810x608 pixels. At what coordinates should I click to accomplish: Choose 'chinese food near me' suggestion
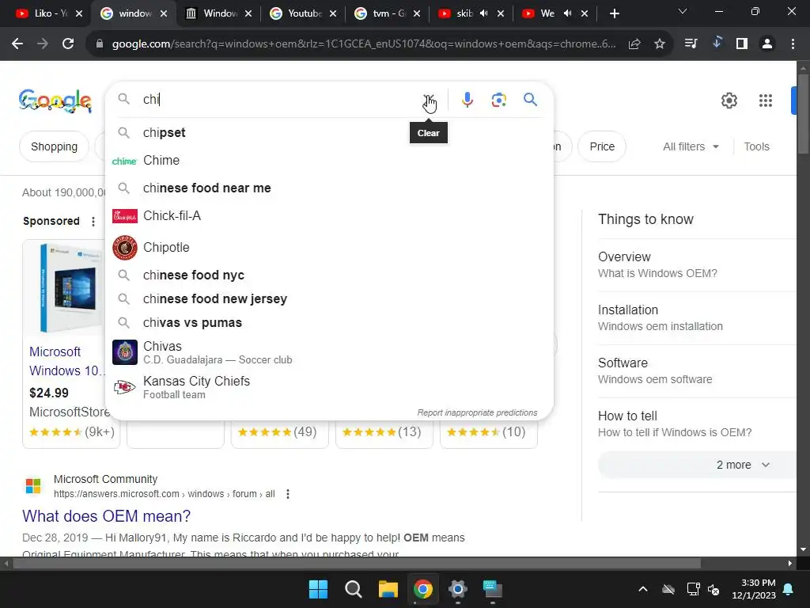click(x=329, y=188)
